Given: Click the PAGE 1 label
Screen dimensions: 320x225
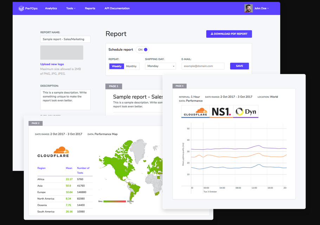Looking at the screenshot, I should coord(114,86).
